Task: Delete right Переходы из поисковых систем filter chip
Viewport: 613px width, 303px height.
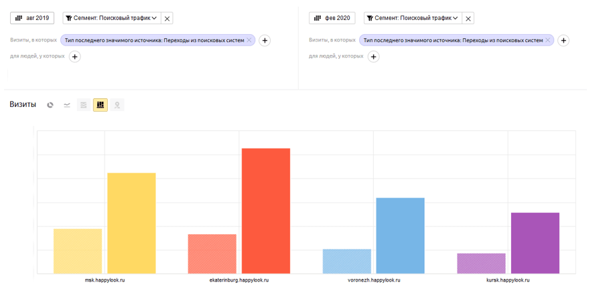Action: pos(548,40)
